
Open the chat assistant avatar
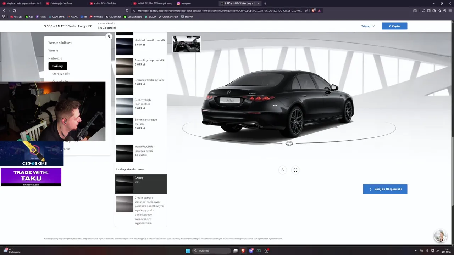[440, 236]
